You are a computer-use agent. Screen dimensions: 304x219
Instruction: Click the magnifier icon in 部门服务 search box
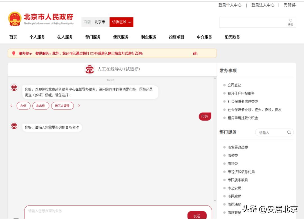[x=289, y=132]
